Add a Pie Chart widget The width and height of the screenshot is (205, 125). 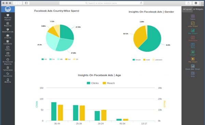(x=193, y=60)
